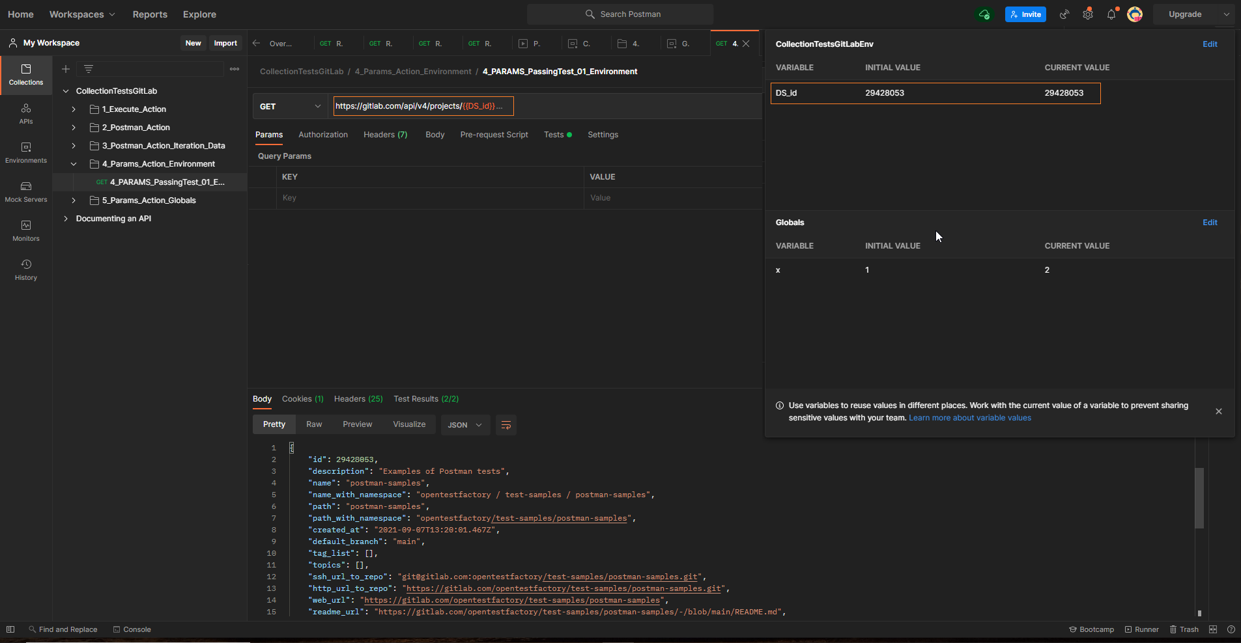The width and height of the screenshot is (1241, 643).
Task: Expand the 1_Execute_Action folder
Action: [x=73, y=109]
